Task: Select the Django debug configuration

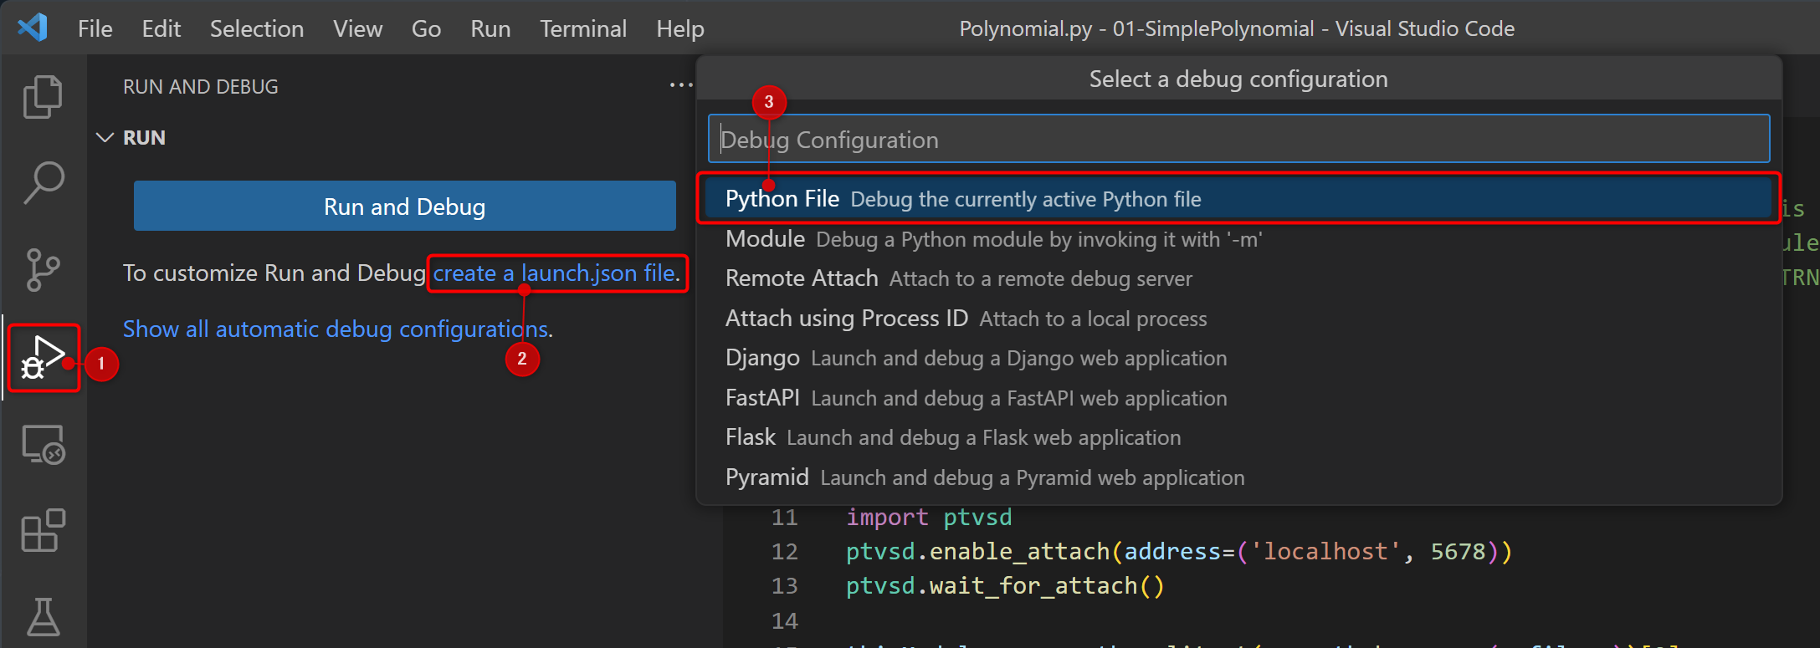Action: (x=1238, y=358)
